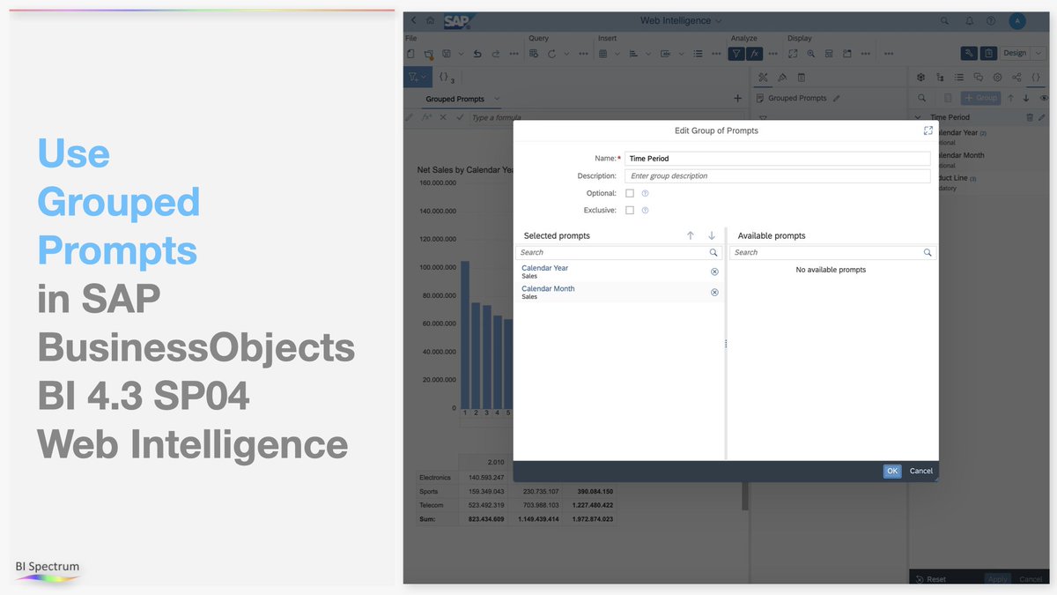
Task: Remove Calendar Year from selected prompts
Action: coord(714,271)
